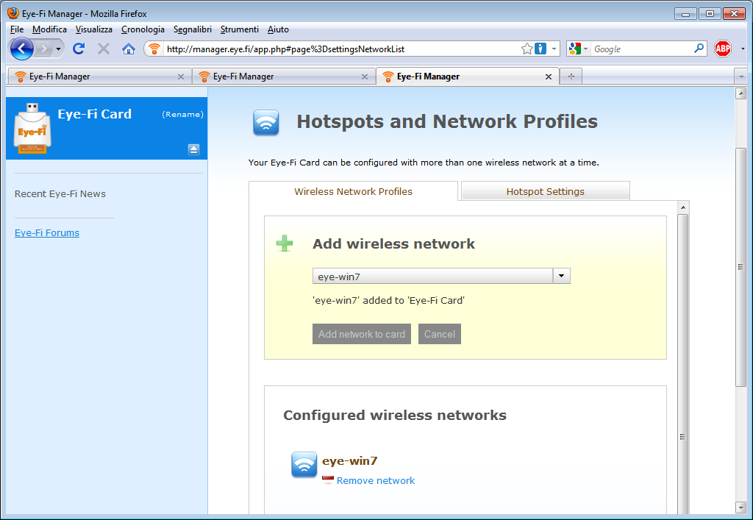Click the eject icon on Eye-Fi Card panel

coord(193,150)
